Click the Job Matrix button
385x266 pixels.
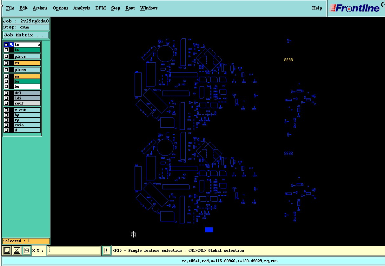[x=26, y=35]
